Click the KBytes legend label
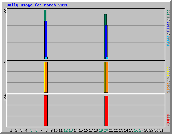The width and height of the screenshot is (172, 134). pyautogui.click(x=168, y=120)
